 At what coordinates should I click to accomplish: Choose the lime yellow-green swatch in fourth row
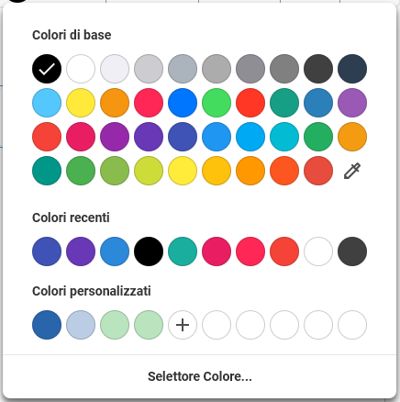tap(149, 171)
